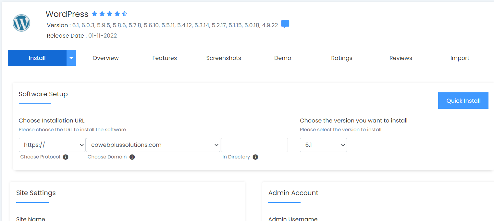The height and width of the screenshot is (221, 494).
Task: Click the blue Install button
Action: tap(37, 58)
